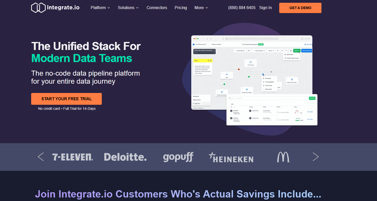Click the Deloitte logo
Screen dimensions: 377x201
125,157
